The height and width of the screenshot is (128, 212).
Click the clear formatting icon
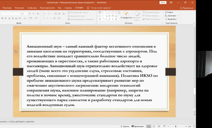click(38, 13)
